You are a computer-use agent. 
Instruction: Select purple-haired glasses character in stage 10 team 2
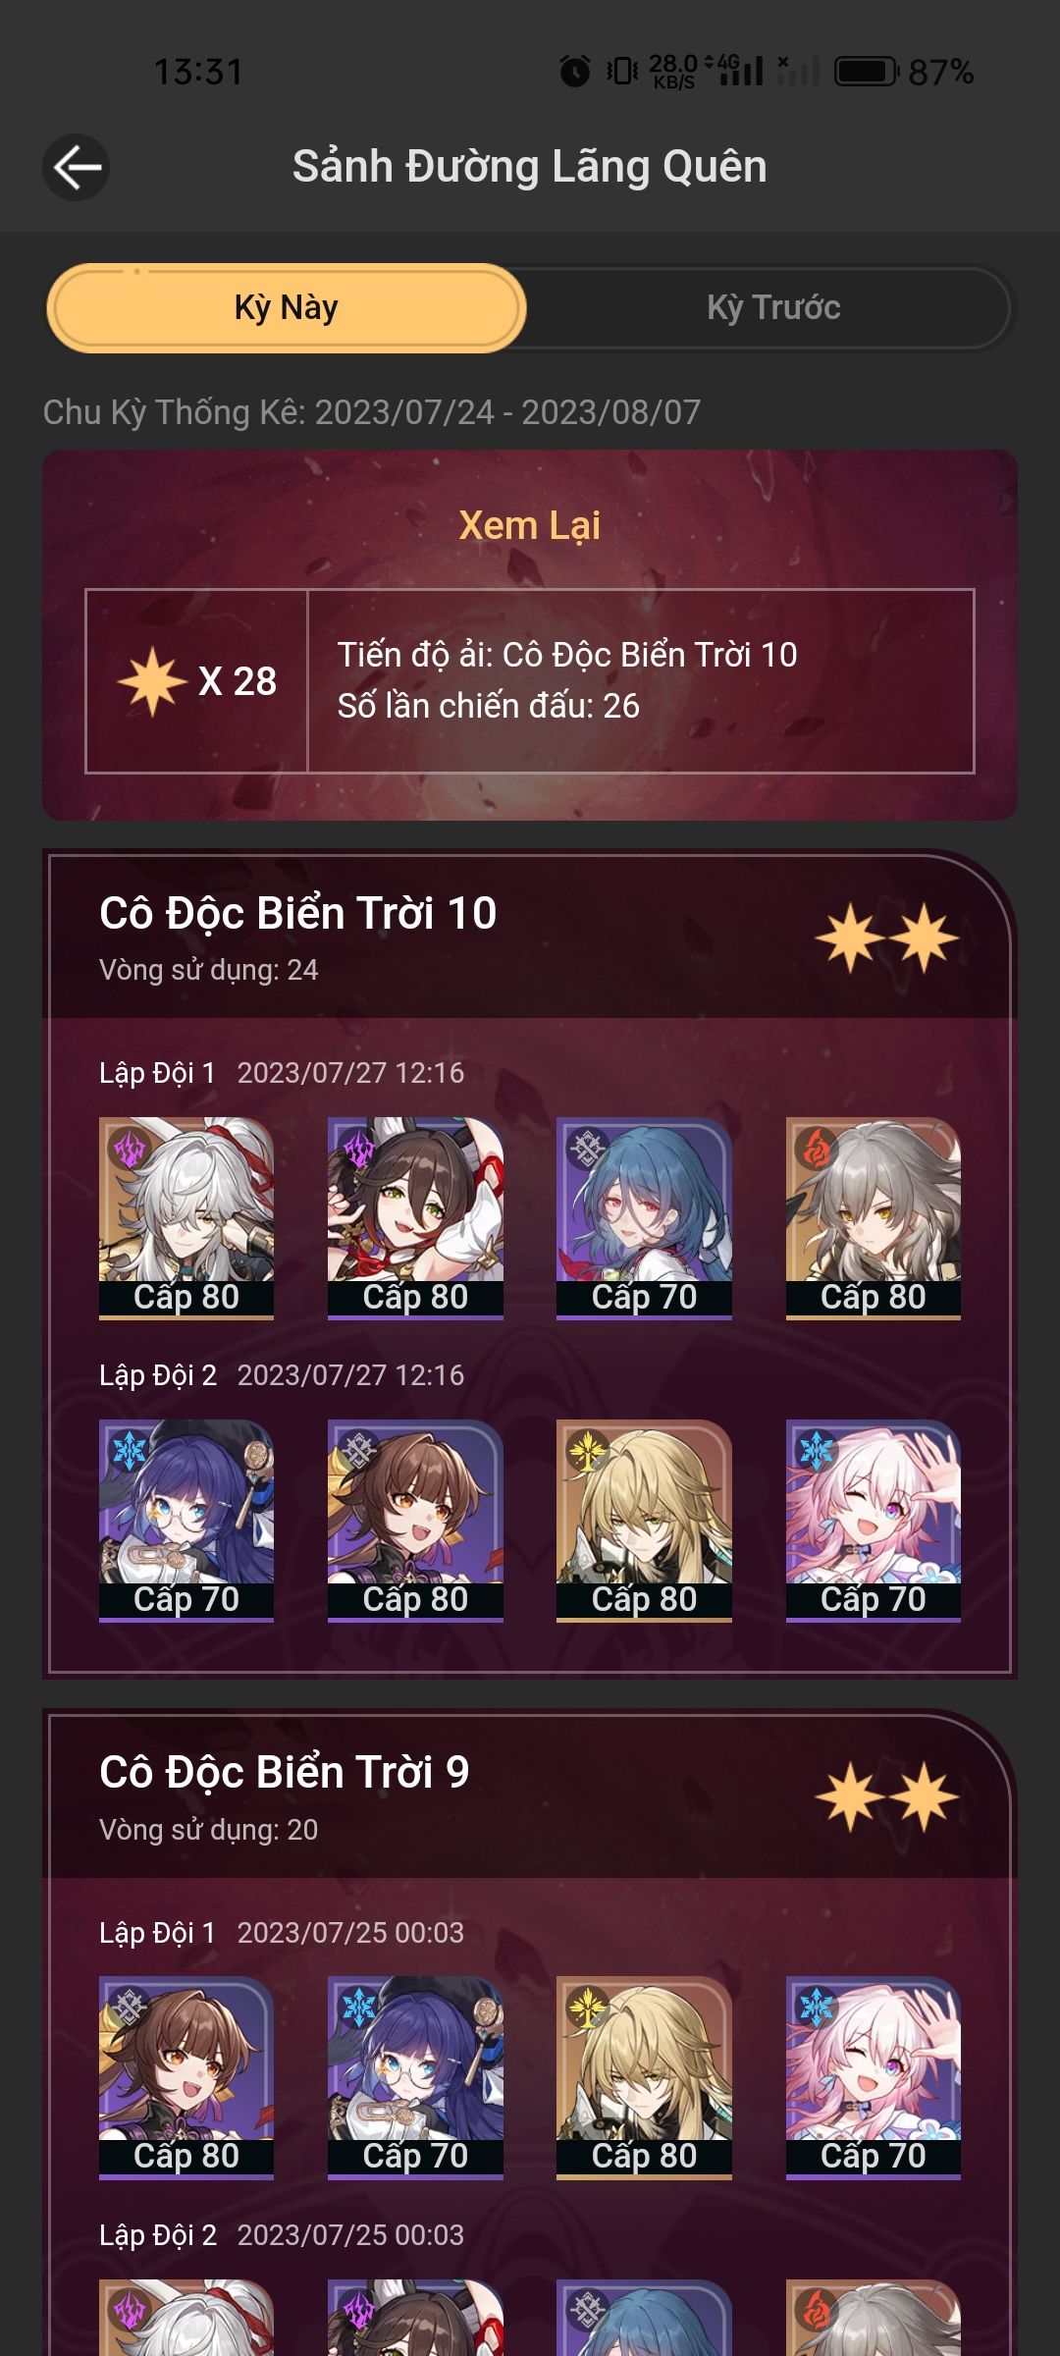pos(186,1521)
